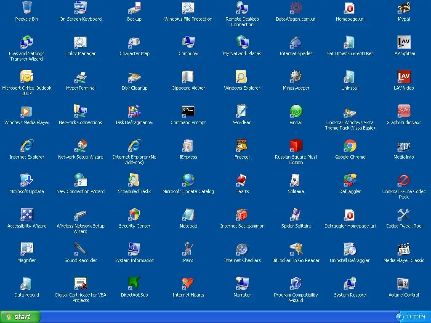Select the Backup desktop icon
Viewport: 431px width, 323px height.
134,8
